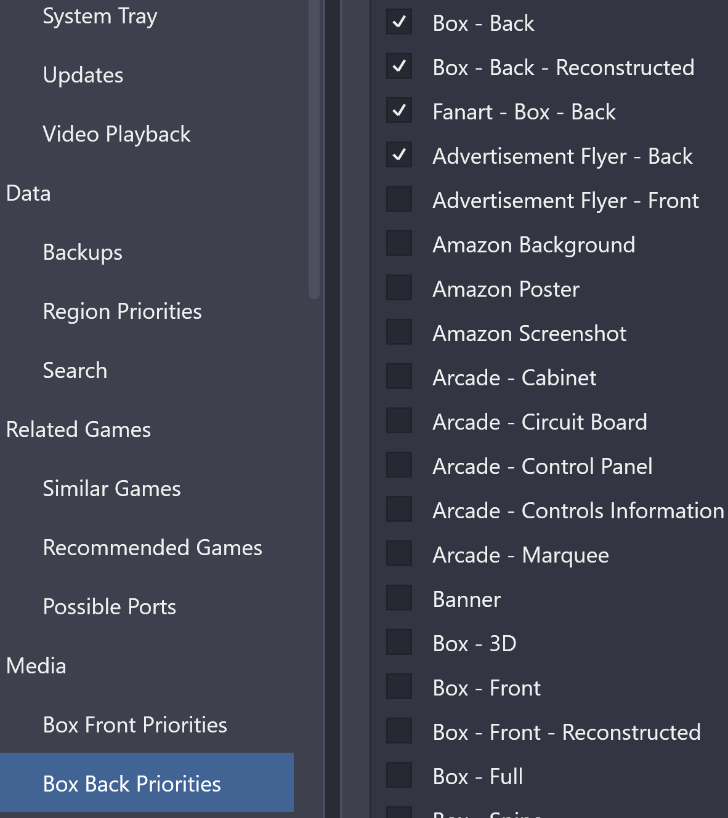Check the Amazon Background checkbox
The height and width of the screenshot is (818, 728).
pyautogui.click(x=399, y=243)
